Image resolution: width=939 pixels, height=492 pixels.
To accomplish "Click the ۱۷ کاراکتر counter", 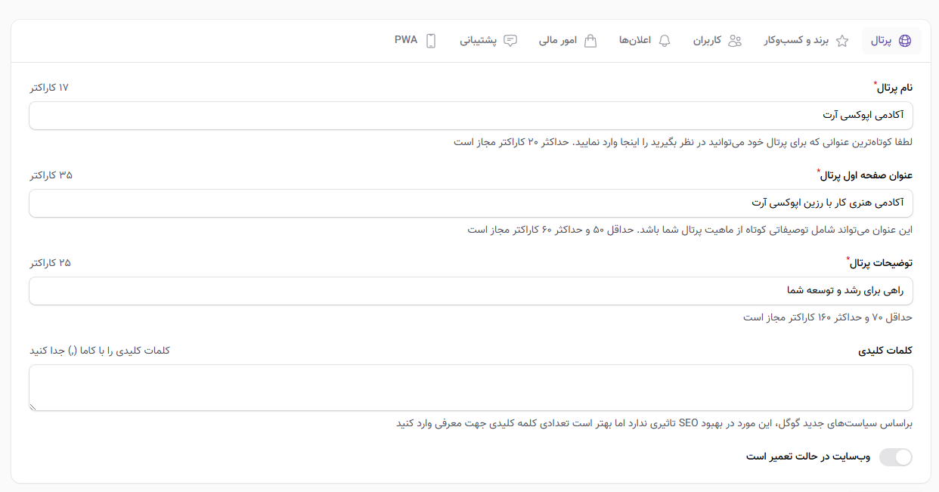I will [x=49, y=88].
